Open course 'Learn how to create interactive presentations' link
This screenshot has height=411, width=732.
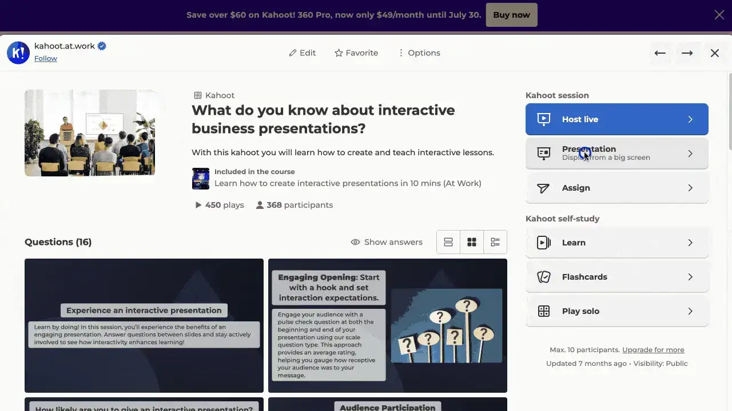tap(348, 183)
